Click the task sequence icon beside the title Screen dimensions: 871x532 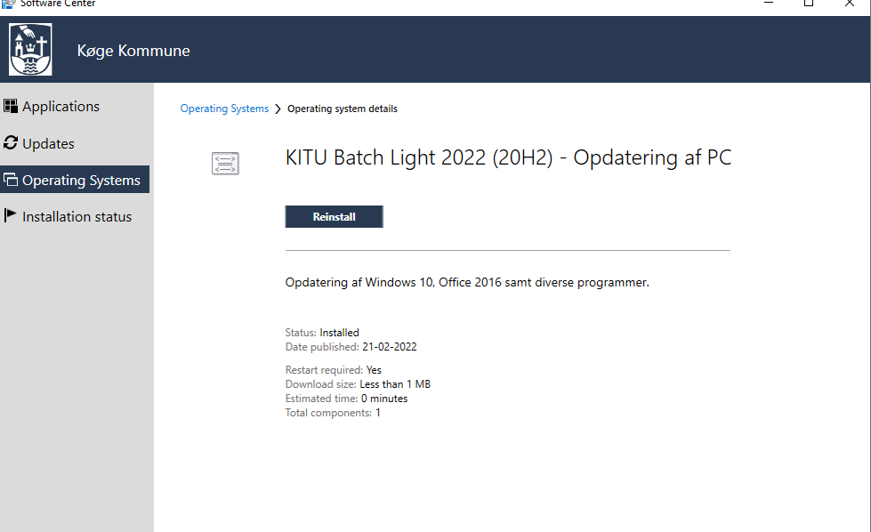(x=225, y=163)
